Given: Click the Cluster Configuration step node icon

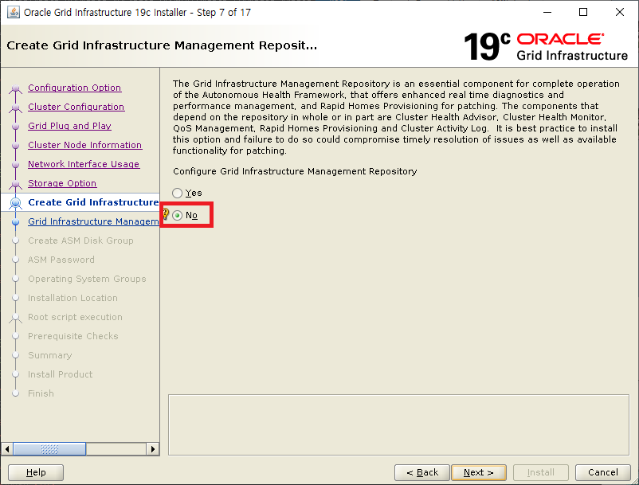Looking at the screenshot, I should [x=15, y=107].
